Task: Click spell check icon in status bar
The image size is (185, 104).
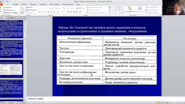Action: click(17, 103)
